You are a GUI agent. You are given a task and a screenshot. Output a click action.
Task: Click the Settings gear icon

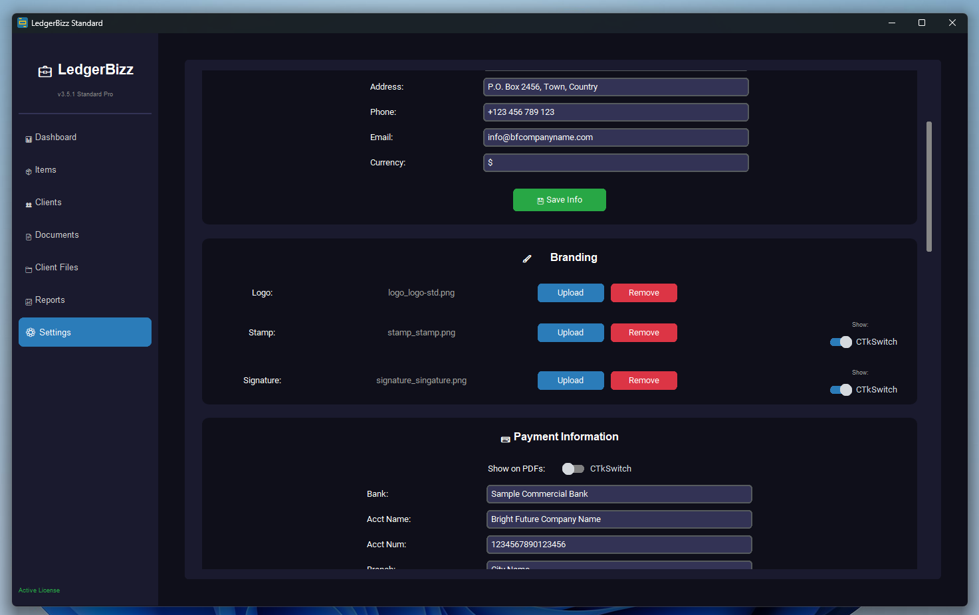[x=31, y=332]
